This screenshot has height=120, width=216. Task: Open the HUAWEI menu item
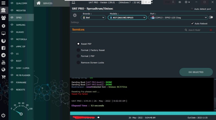21,32
